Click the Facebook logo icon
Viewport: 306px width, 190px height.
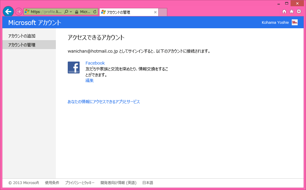pyautogui.click(x=74, y=67)
